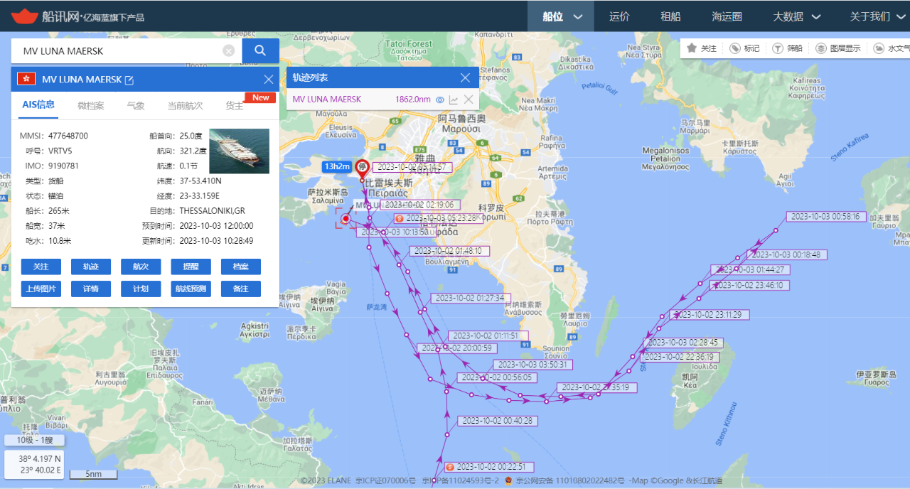Close the MV LUNA MAERSK info panel
This screenshot has height=489, width=910.
click(269, 80)
